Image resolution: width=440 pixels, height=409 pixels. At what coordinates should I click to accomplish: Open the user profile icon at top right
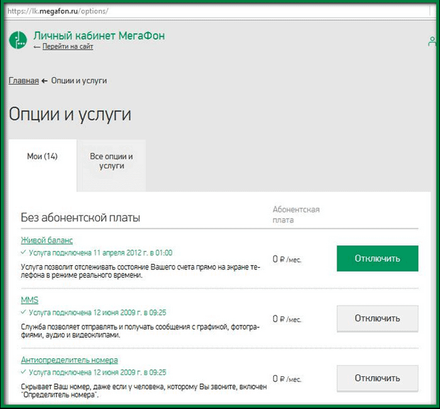coord(432,41)
